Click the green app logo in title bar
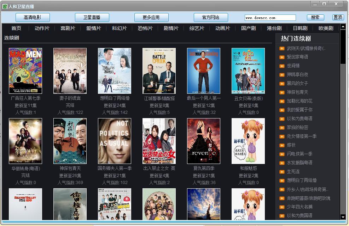The width and height of the screenshot is (349, 226). [5, 6]
